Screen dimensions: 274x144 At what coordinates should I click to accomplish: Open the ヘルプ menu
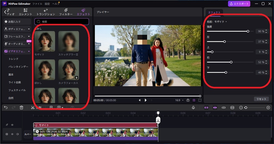[x=55, y=4]
